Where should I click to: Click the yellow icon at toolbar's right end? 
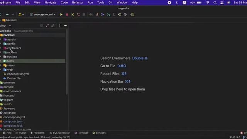tap(132, 15)
